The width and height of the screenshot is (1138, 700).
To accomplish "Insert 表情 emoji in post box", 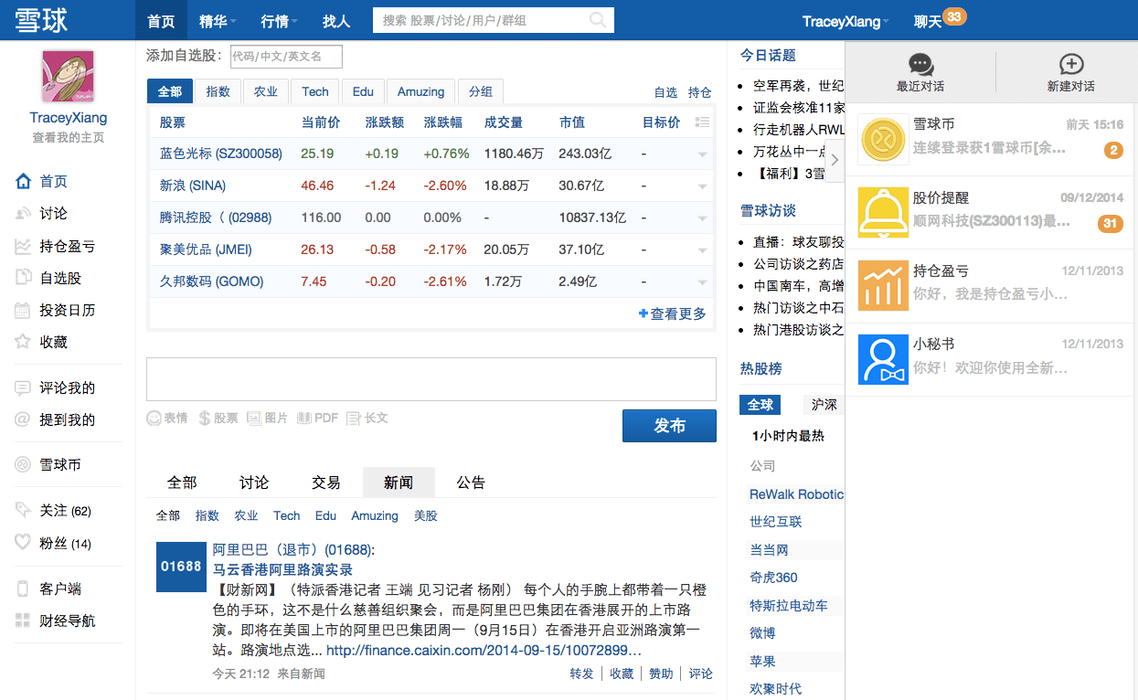I will (x=167, y=418).
